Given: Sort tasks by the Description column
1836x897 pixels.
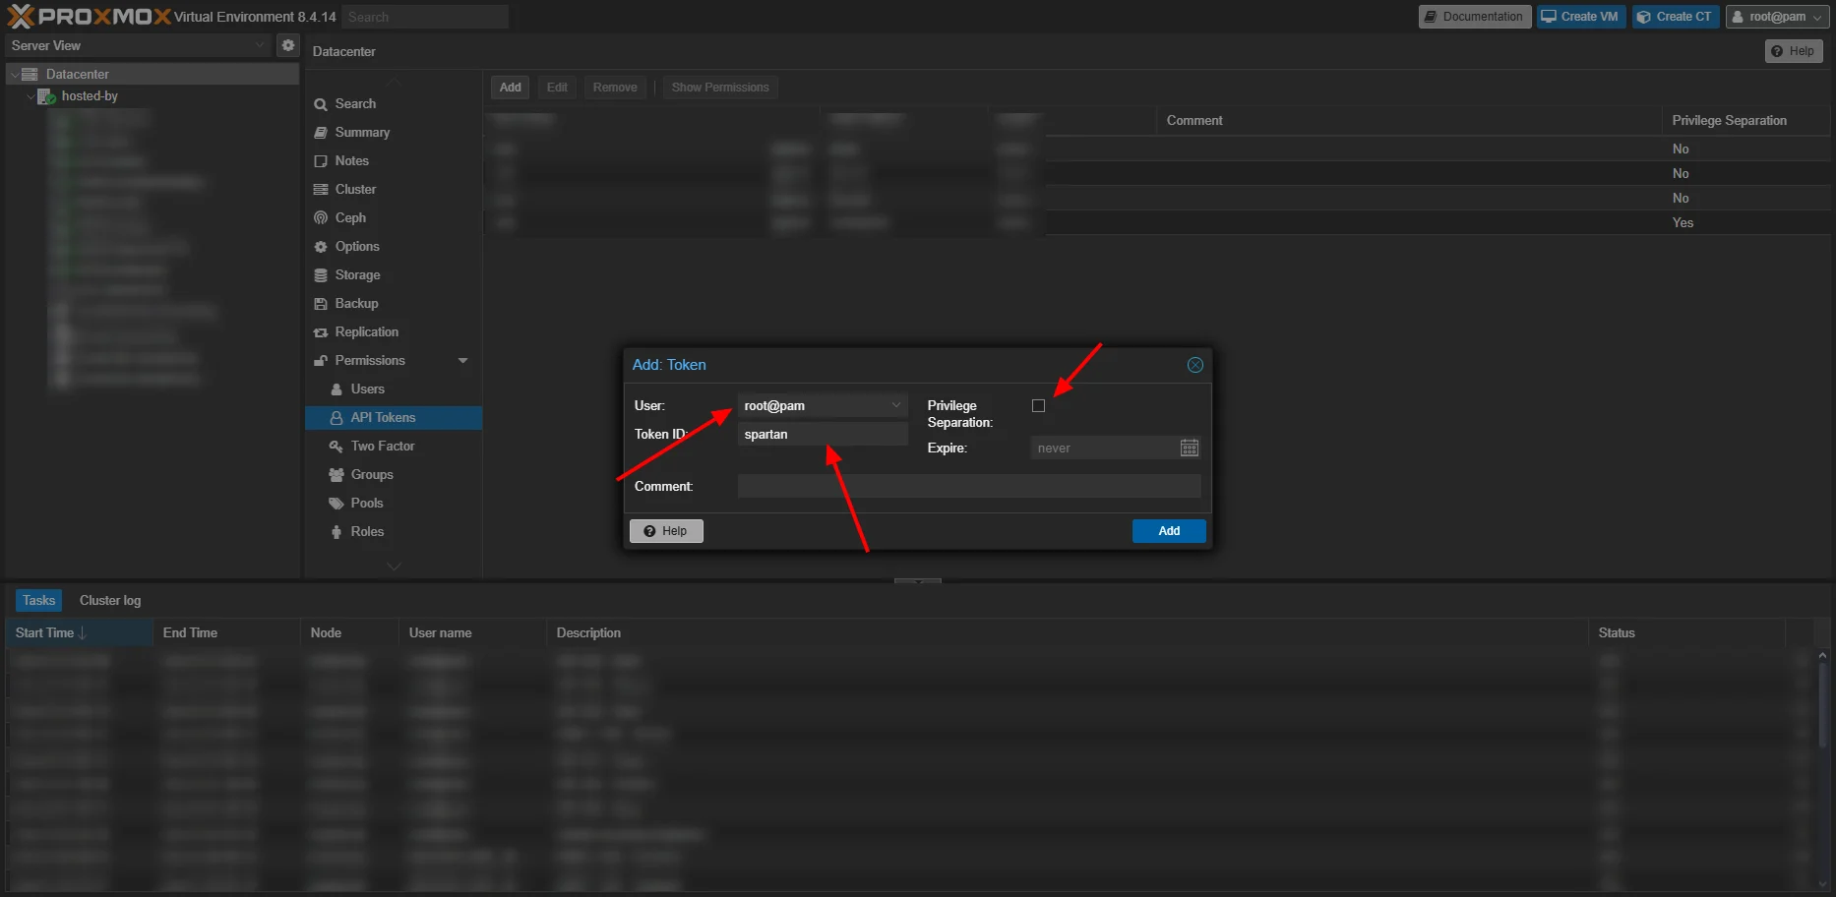Looking at the screenshot, I should [x=1068, y=633].
